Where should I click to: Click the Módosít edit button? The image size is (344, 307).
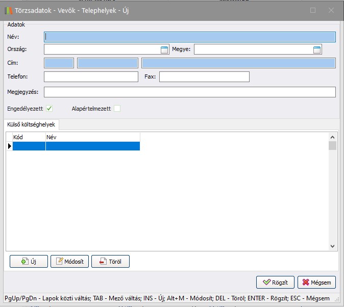[69, 262]
